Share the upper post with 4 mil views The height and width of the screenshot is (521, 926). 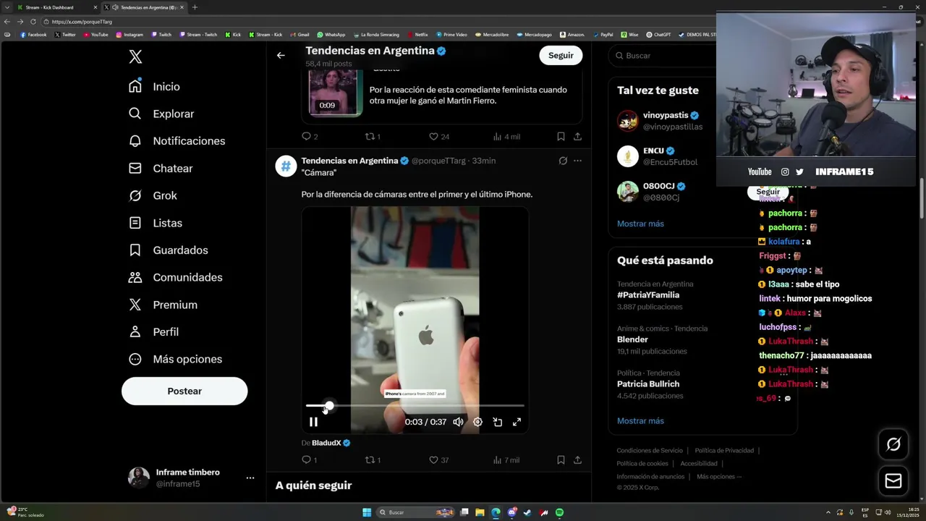tap(577, 136)
